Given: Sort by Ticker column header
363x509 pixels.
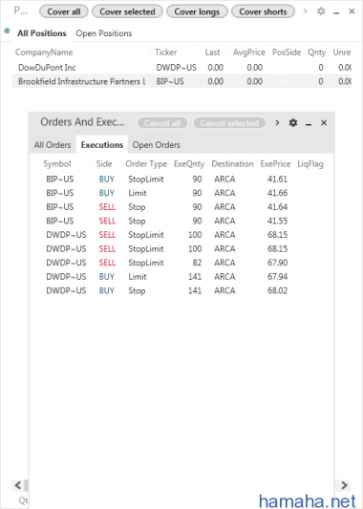Looking at the screenshot, I should [x=165, y=53].
